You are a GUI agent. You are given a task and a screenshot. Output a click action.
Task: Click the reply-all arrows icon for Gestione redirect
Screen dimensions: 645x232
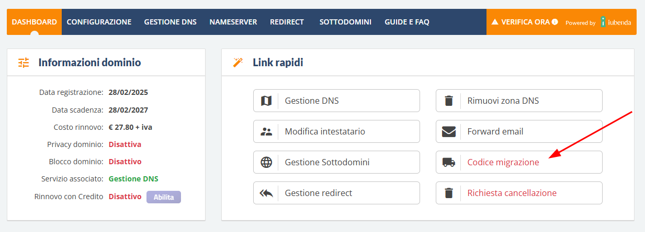(x=266, y=193)
